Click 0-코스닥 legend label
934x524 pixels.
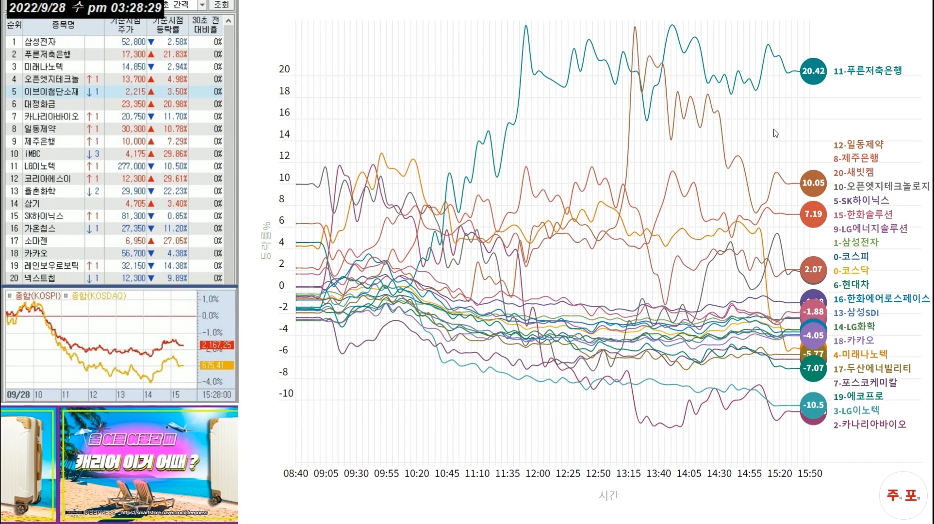tap(851, 270)
